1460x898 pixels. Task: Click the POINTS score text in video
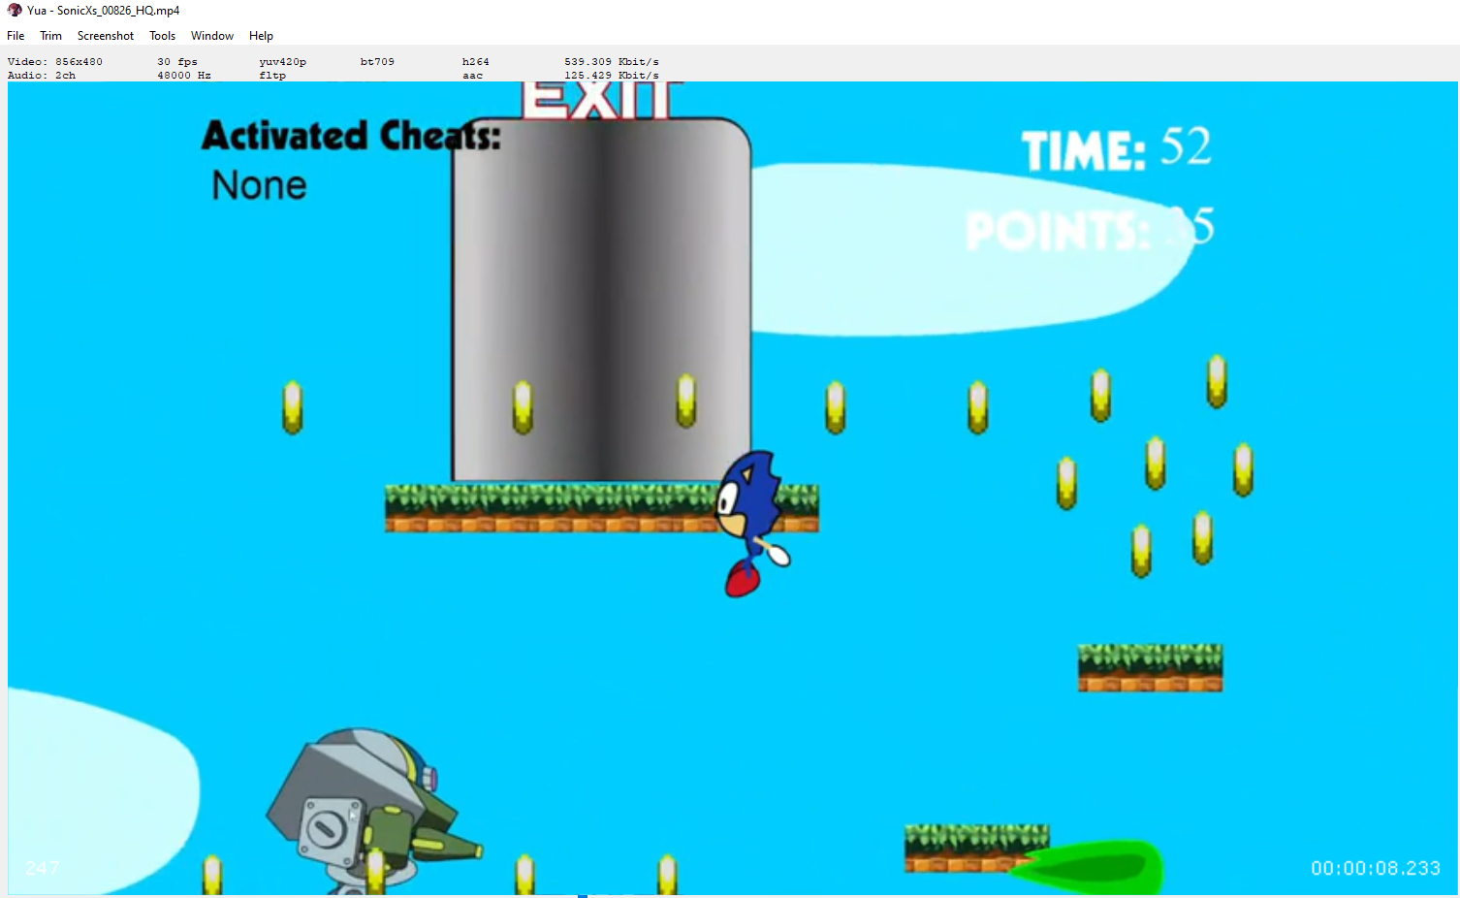pyautogui.click(x=1088, y=231)
